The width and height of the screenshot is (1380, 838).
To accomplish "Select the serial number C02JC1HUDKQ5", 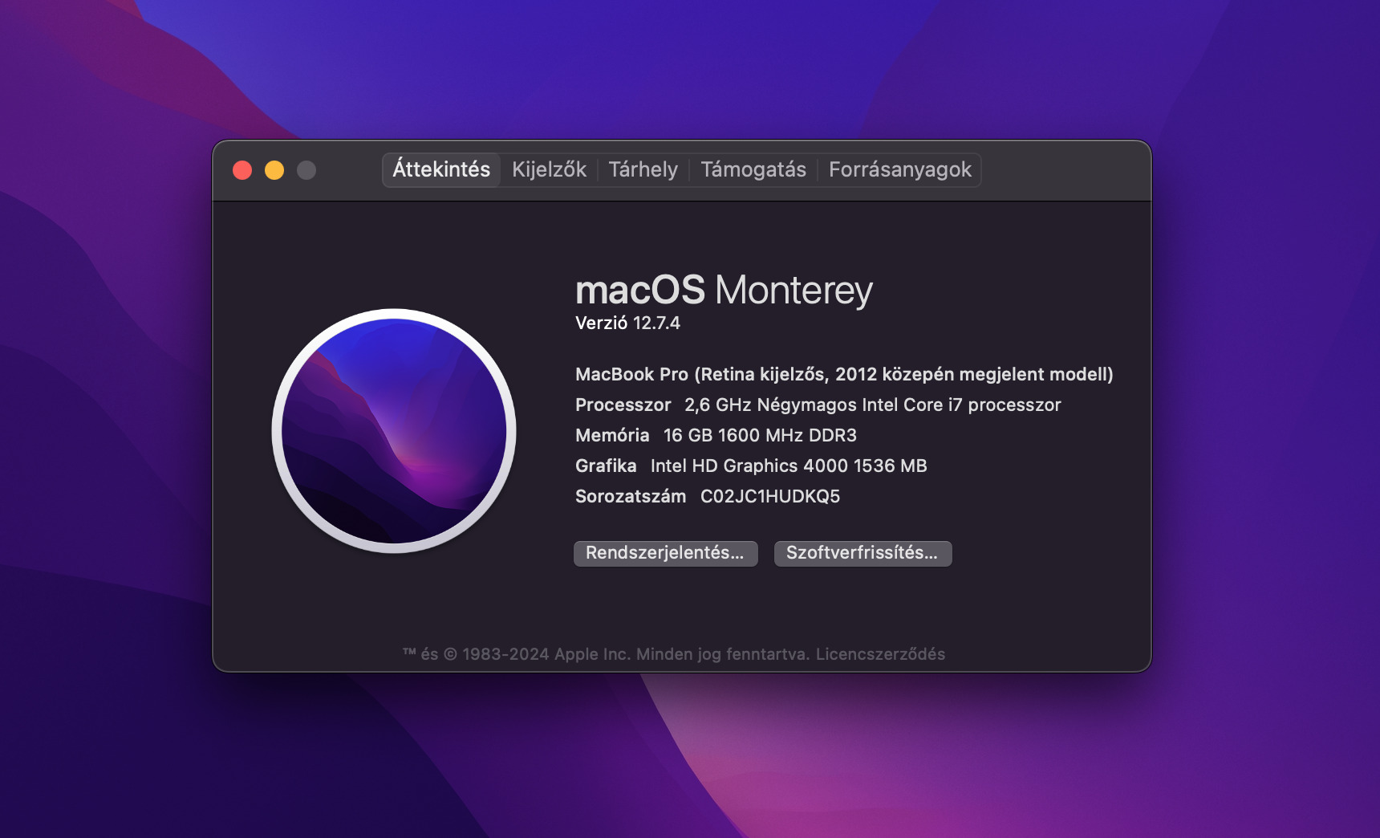I will (770, 496).
